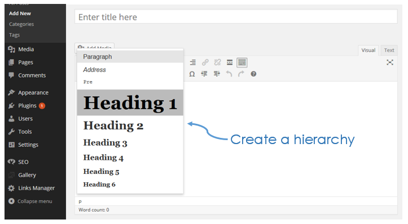
Task: Select Address format option
Action: tap(130, 70)
